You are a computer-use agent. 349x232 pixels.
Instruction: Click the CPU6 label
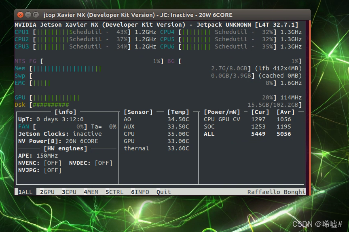tap(167, 47)
